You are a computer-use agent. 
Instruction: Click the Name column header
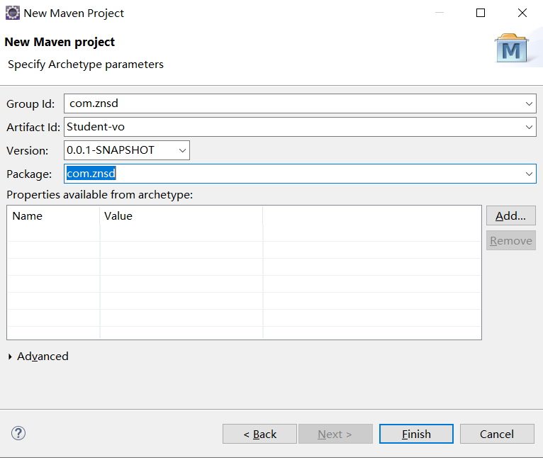pyautogui.click(x=54, y=216)
